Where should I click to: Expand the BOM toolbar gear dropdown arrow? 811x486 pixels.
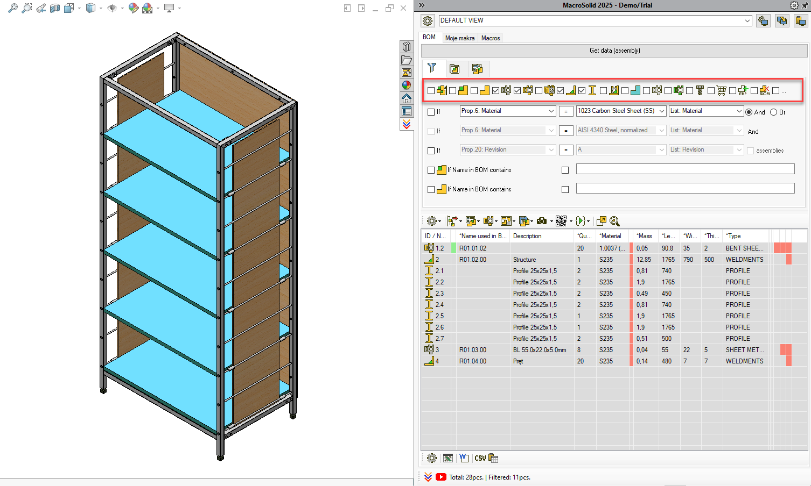tap(440, 221)
